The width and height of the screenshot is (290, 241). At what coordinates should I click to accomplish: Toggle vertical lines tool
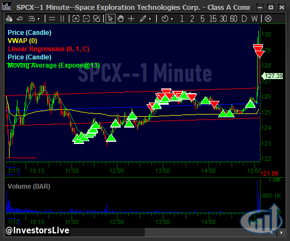[x=62, y=19]
